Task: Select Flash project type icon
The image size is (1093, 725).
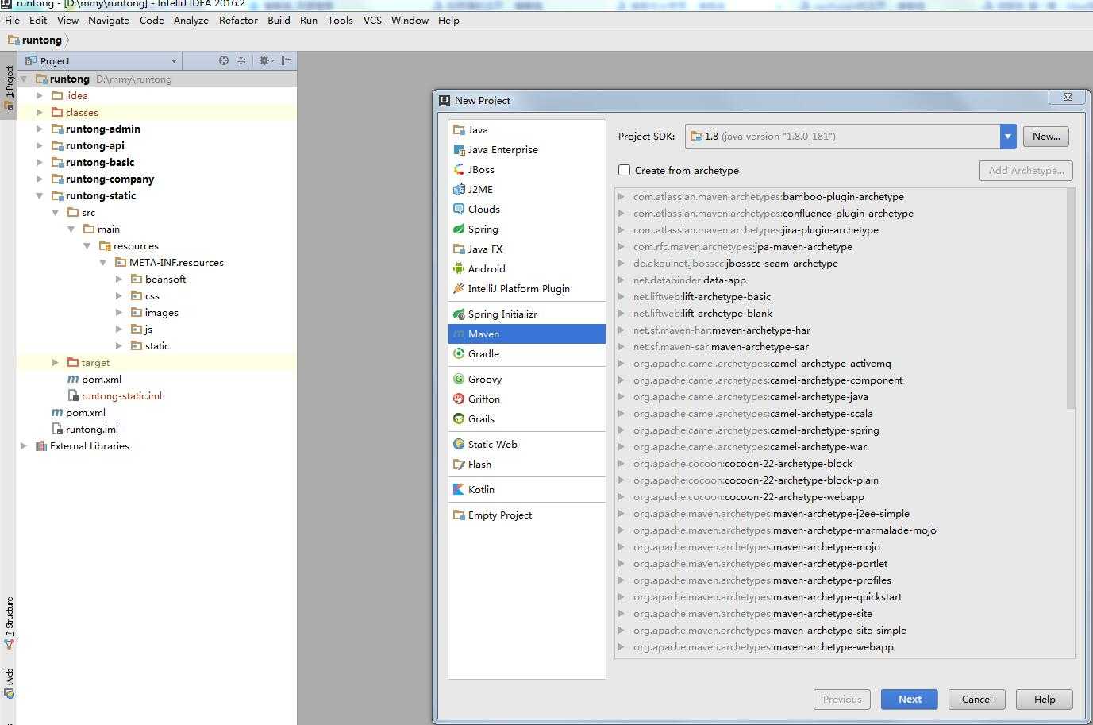Action: [459, 464]
